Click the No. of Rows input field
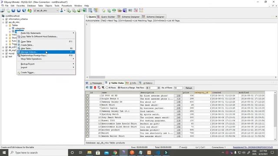Screen dimensions: 278x156 (x=178, y=88)
